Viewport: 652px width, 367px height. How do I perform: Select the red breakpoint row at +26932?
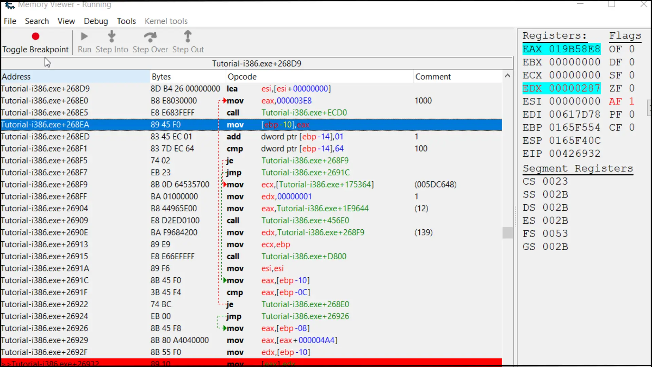click(x=251, y=363)
